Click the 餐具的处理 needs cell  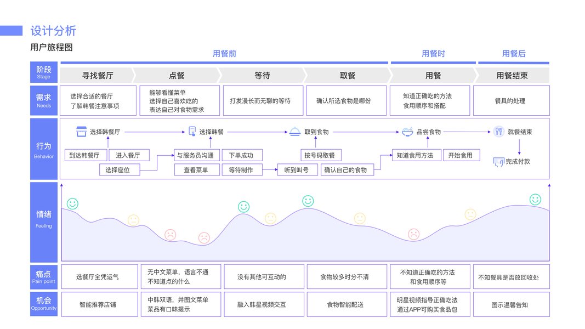point(511,101)
